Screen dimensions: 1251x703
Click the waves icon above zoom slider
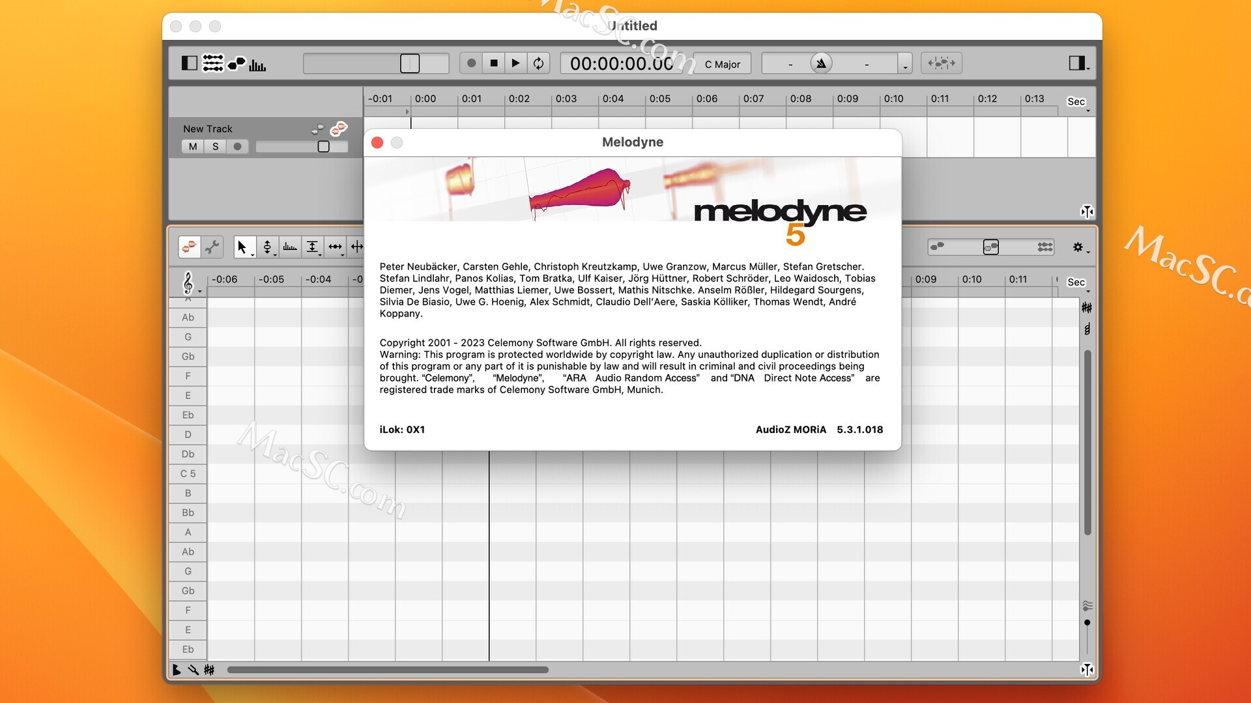pyautogui.click(x=1087, y=606)
